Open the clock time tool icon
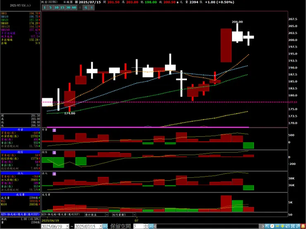 tap(272, 226)
